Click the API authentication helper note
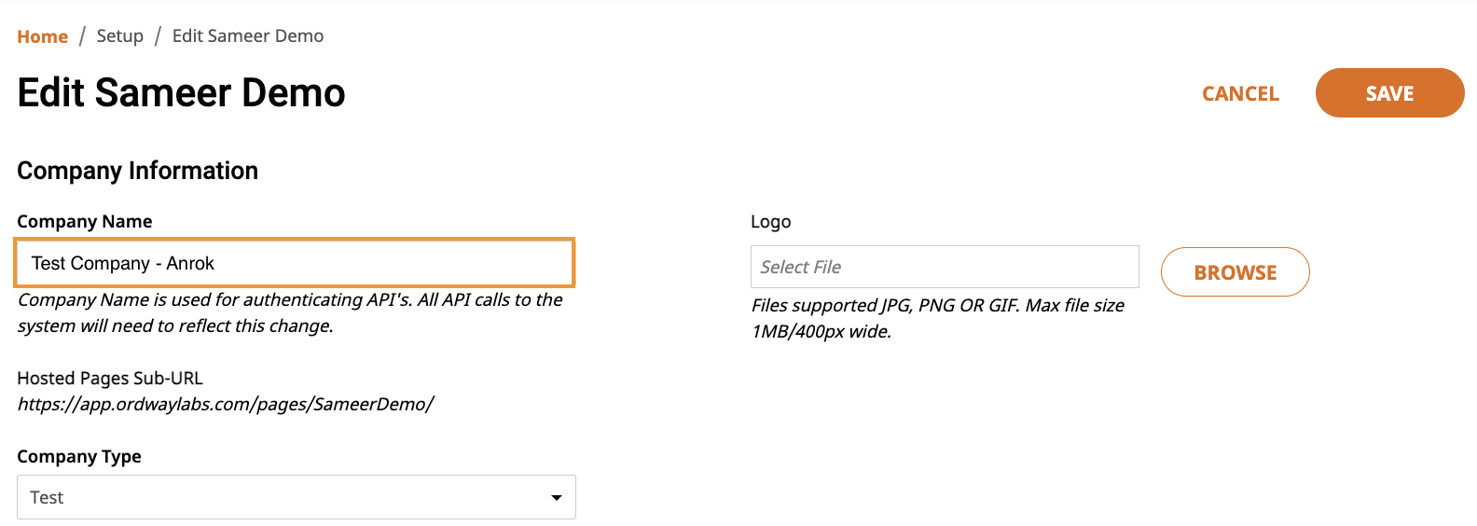The width and height of the screenshot is (1477, 526). (x=290, y=312)
